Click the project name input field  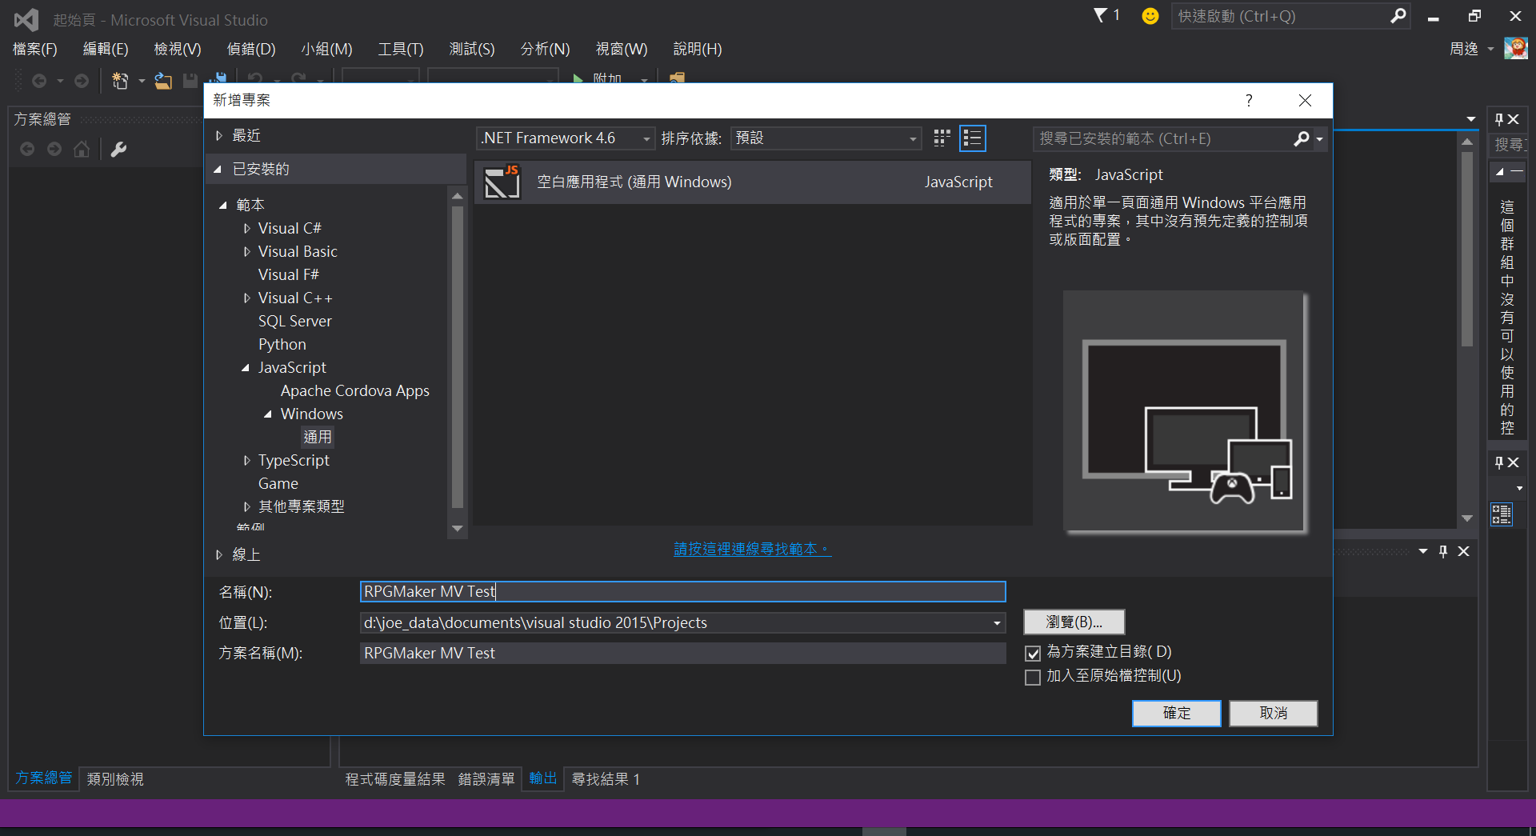pos(682,591)
